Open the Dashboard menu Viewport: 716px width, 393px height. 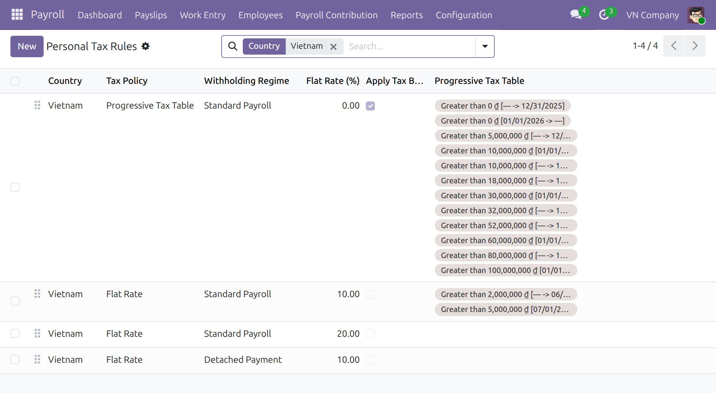point(100,15)
